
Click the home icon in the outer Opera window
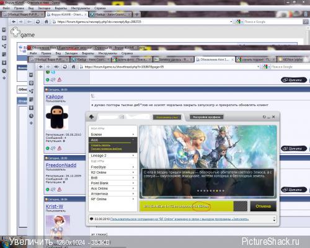[x=46, y=22]
